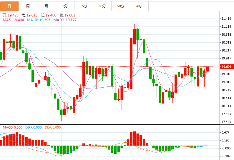
Task: Click the 21.119 price axis label
Action: point(226,26)
